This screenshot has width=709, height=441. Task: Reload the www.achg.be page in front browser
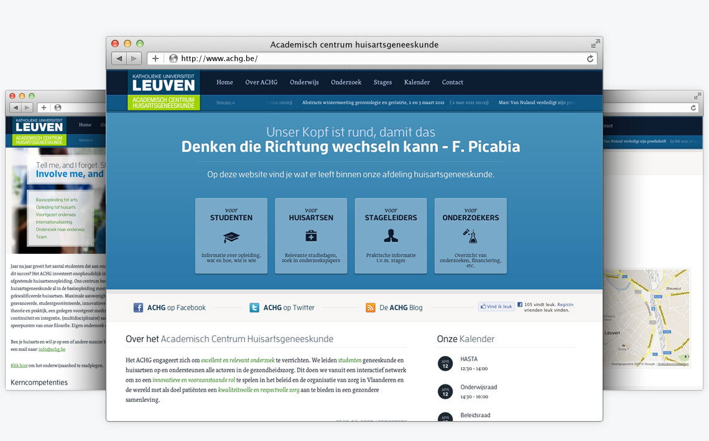[590, 59]
